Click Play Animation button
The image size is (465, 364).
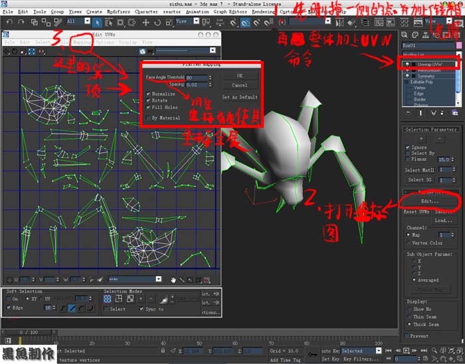click(x=406, y=350)
